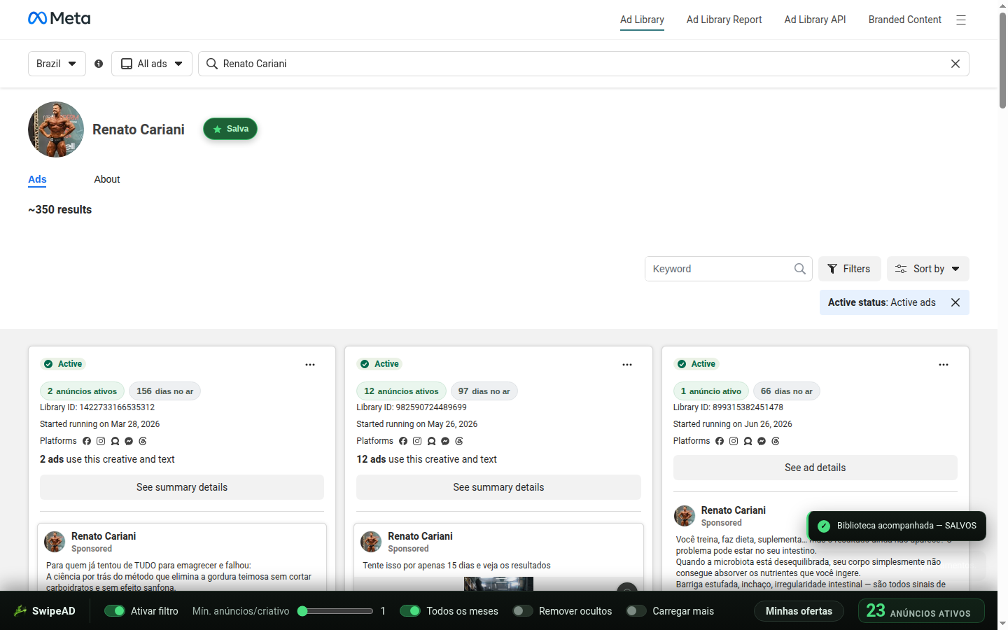
Task: Click Facebook platform icon on 97 dias card
Action: point(403,441)
